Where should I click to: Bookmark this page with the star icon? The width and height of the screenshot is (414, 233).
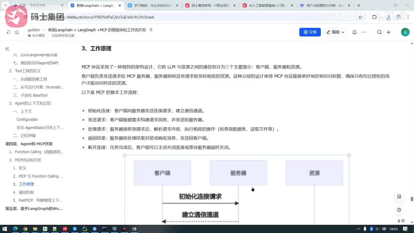pos(361,17)
